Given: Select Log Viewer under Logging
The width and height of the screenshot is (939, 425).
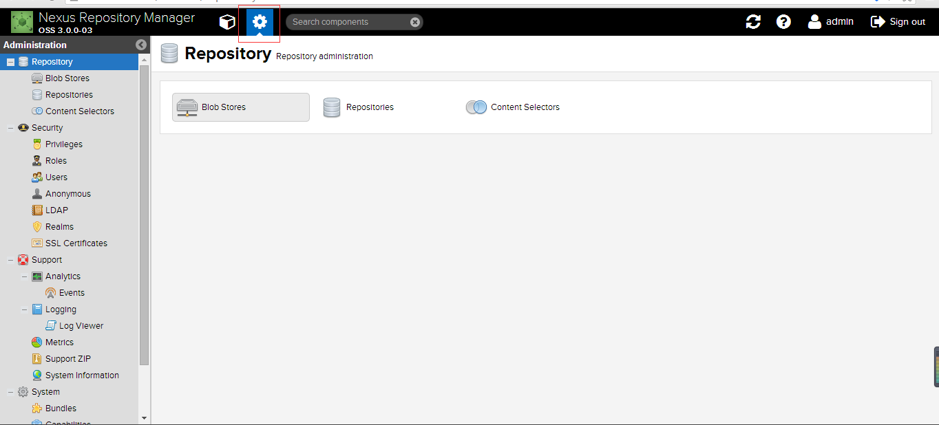Looking at the screenshot, I should 74,326.
